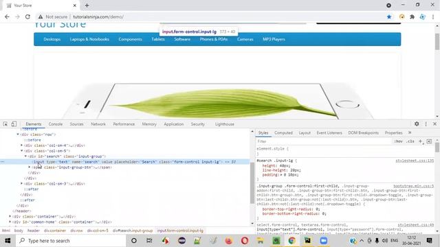Switch to the Console tab

point(56,124)
